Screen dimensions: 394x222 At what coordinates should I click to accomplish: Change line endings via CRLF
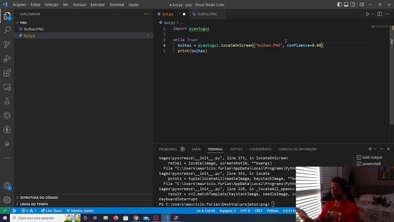pos(259,211)
